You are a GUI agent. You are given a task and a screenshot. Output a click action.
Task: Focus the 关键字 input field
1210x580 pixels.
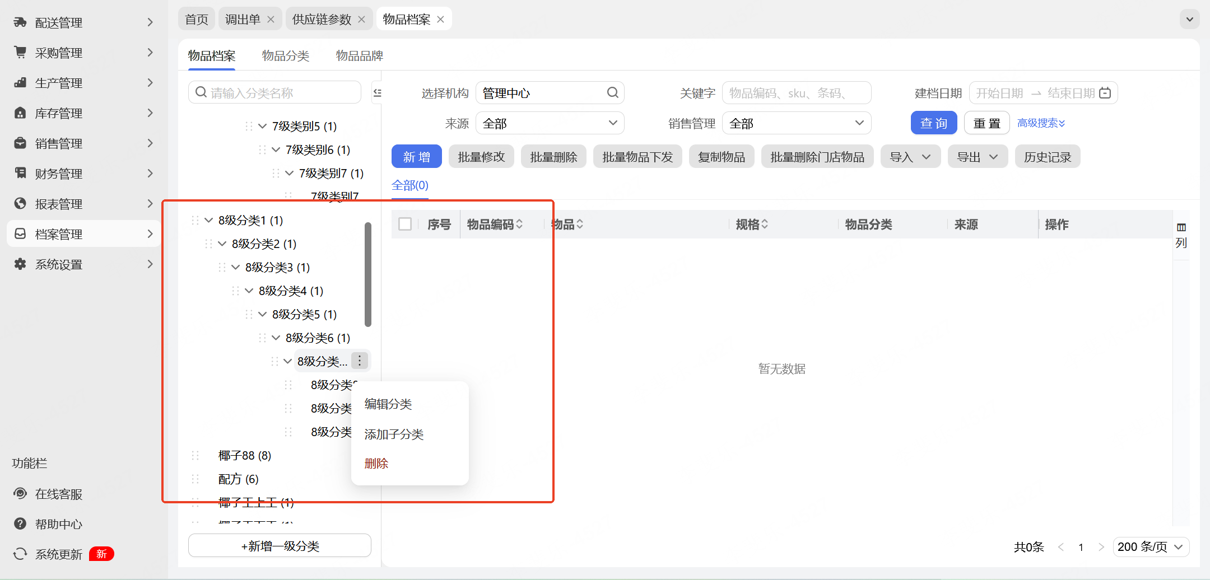(797, 93)
